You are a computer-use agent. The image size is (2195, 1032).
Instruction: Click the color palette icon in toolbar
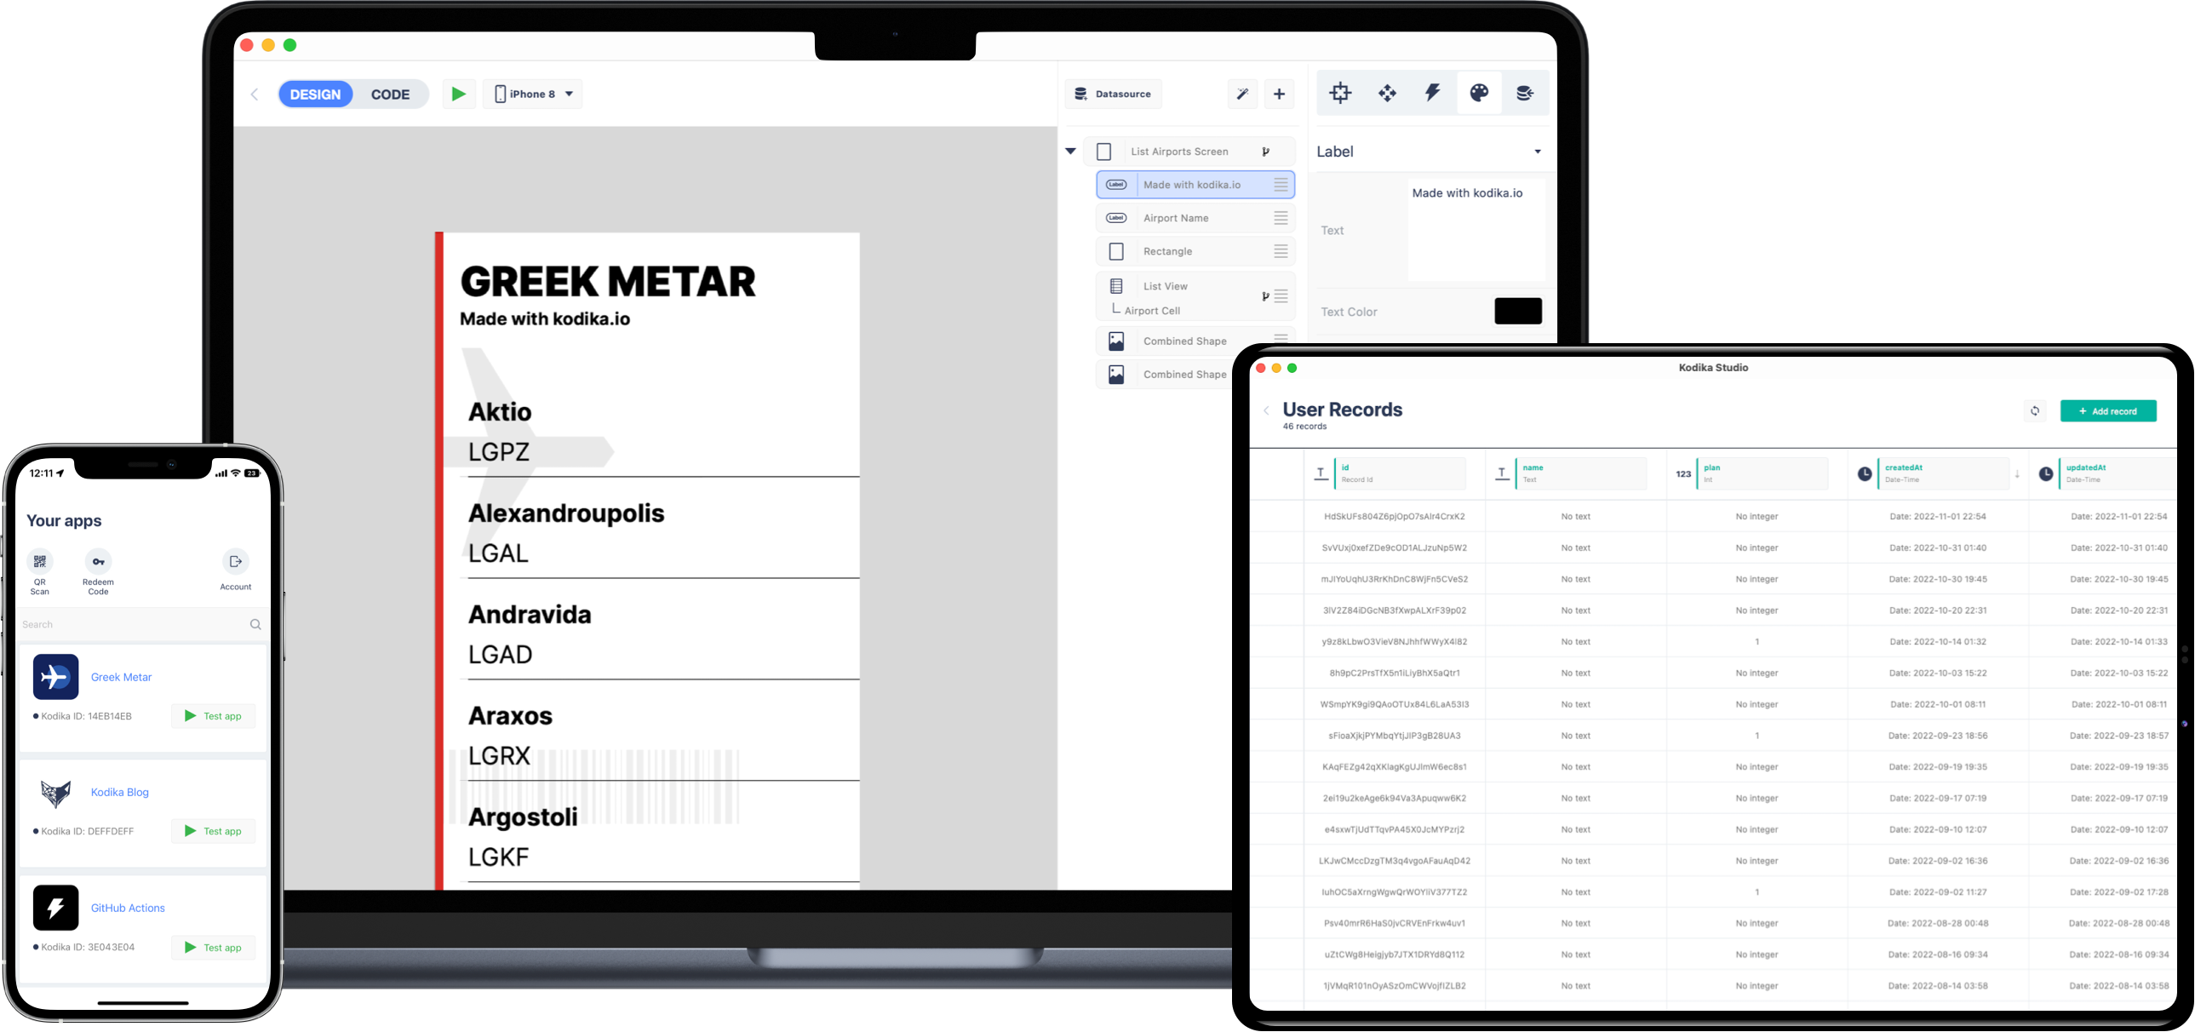(1478, 94)
